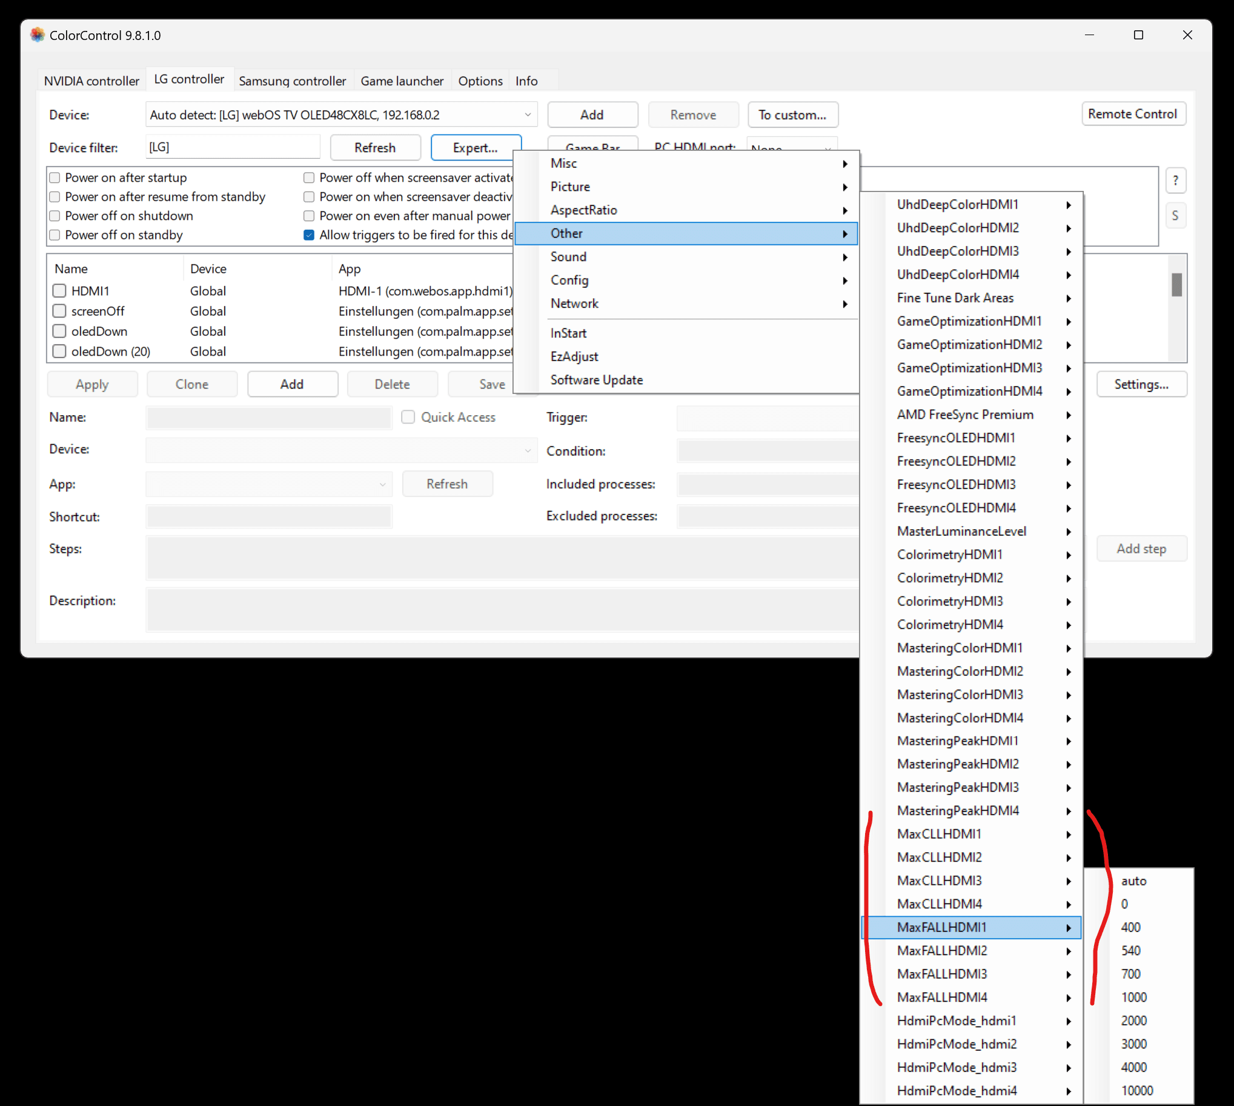The width and height of the screenshot is (1234, 1106).
Task: Check the HDMI1 preset row checkbox
Action: [x=59, y=291]
